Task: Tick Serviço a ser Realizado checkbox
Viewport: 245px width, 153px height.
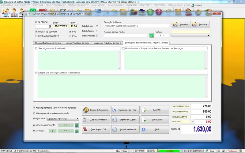Action: click(36, 48)
